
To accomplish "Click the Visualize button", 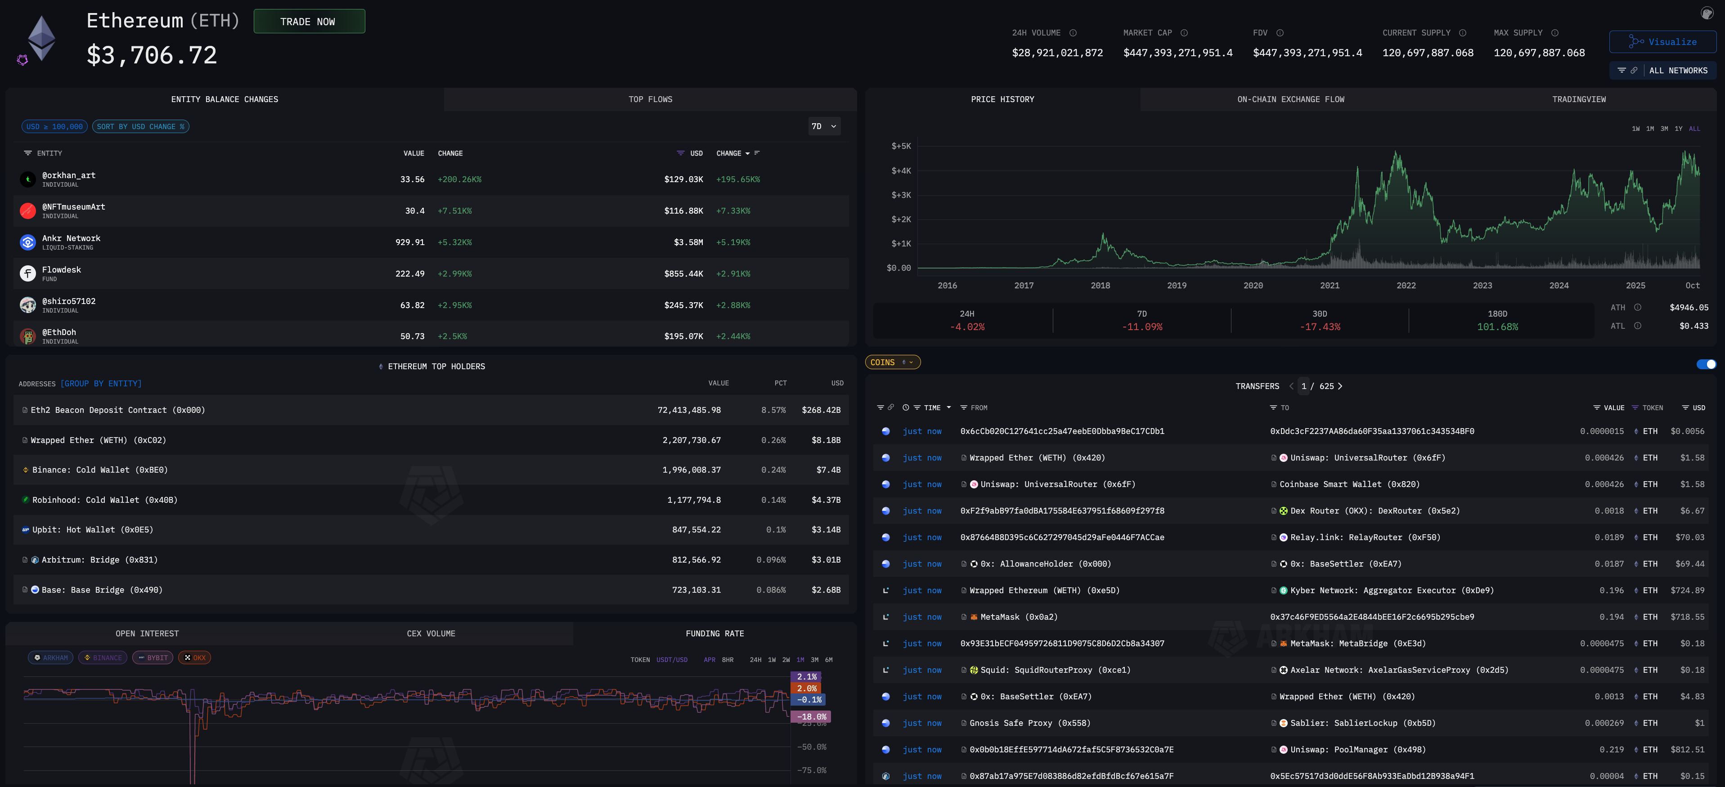I will tap(1662, 41).
